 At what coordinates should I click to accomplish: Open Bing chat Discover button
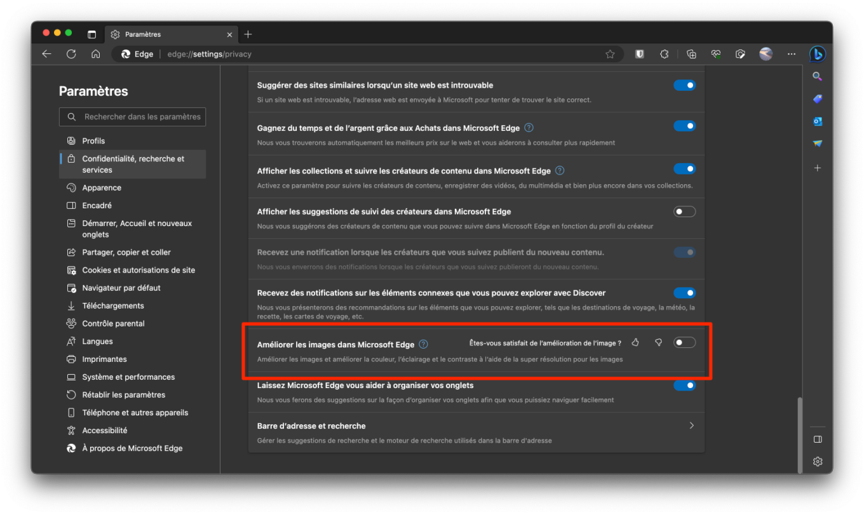click(x=818, y=54)
